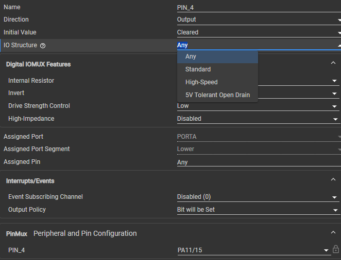341x260 pixels.
Task: Click the 'Assigned Pin' label
Action: click(22, 162)
